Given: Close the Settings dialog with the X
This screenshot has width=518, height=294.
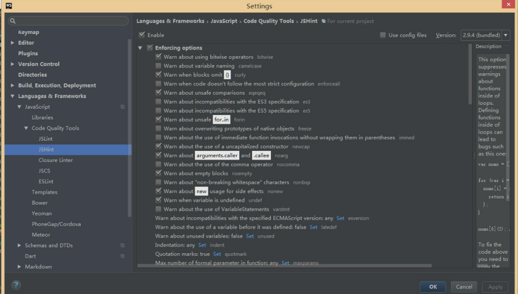Looking at the screenshot, I should [508, 4].
